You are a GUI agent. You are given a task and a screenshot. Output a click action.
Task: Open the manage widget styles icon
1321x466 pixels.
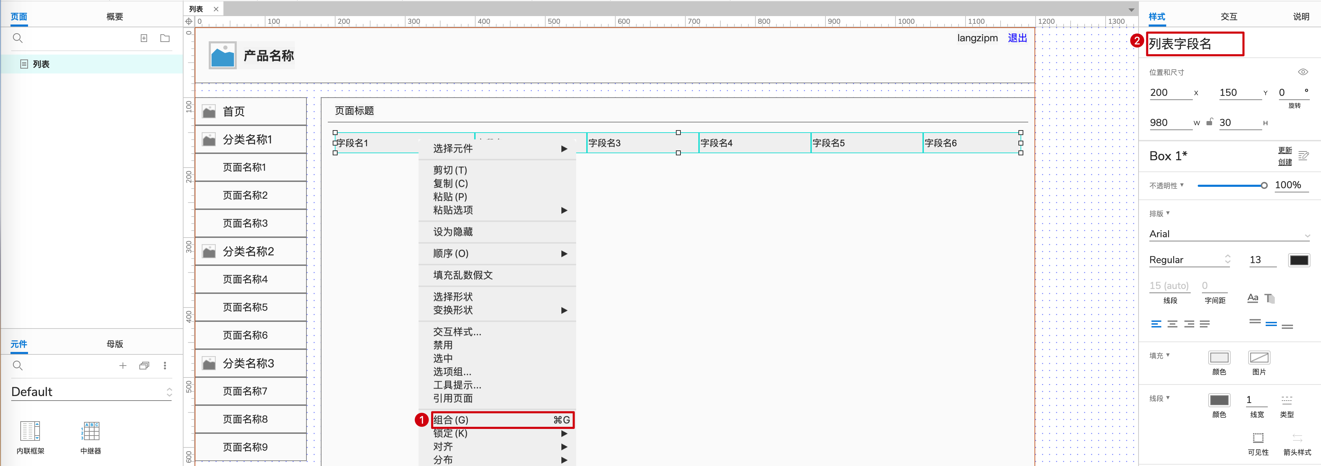pos(1303,156)
